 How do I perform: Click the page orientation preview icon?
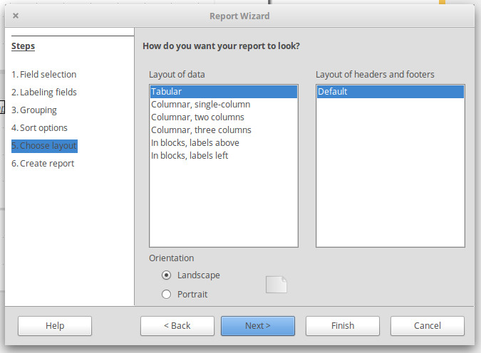tap(276, 284)
